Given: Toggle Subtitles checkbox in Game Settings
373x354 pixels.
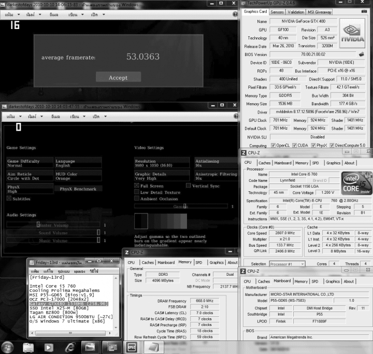Looking at the screenshot, I should pyautogui.click(x=9, y=198).
